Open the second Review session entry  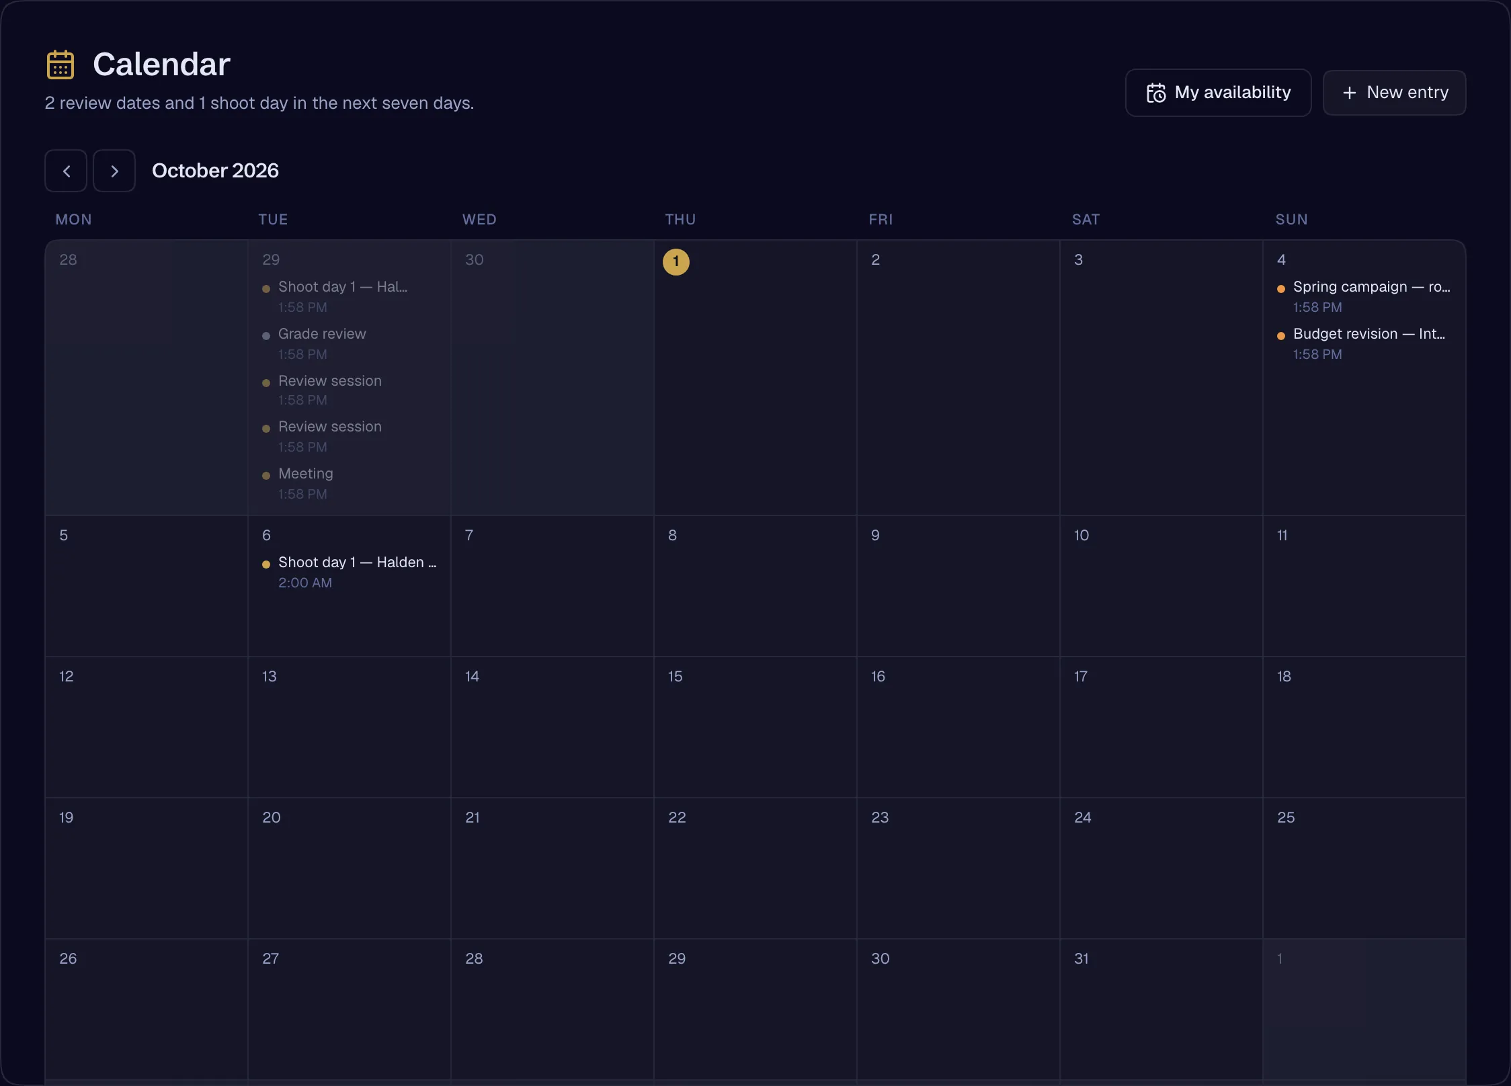coord(350,436)
